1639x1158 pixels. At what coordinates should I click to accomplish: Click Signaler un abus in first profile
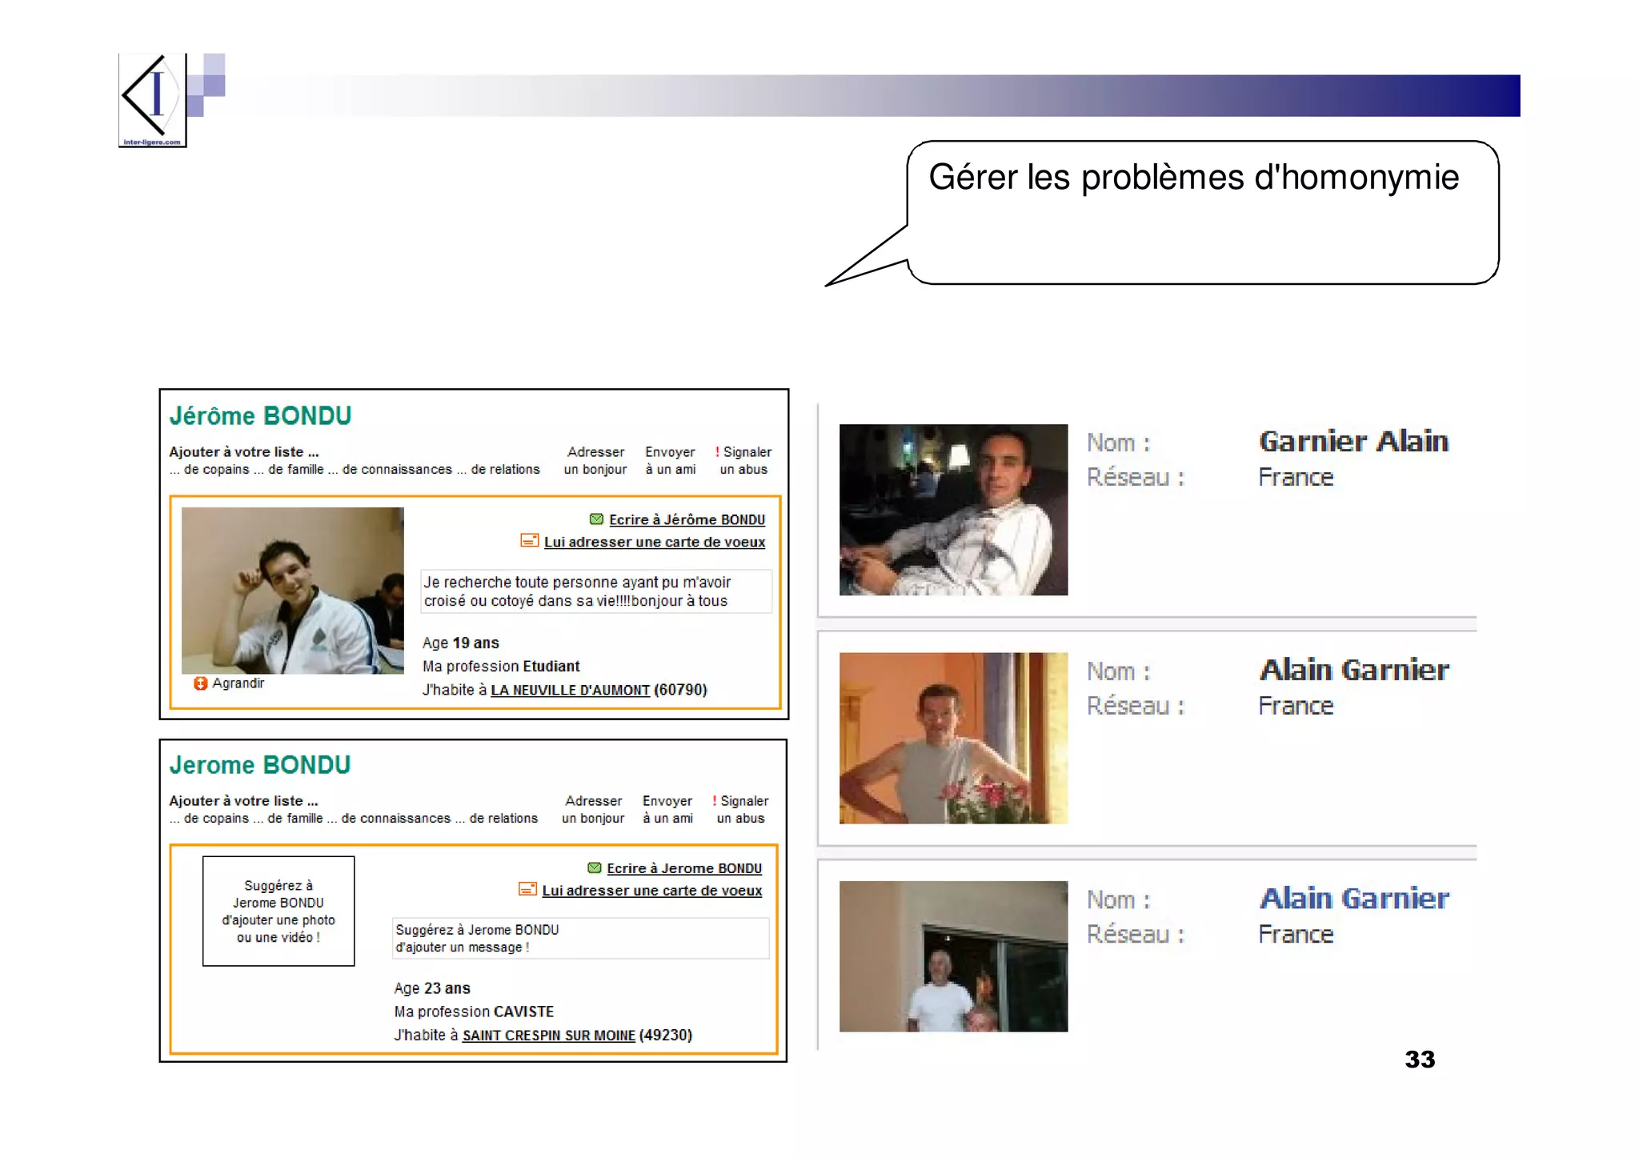[x=743, y=461]
